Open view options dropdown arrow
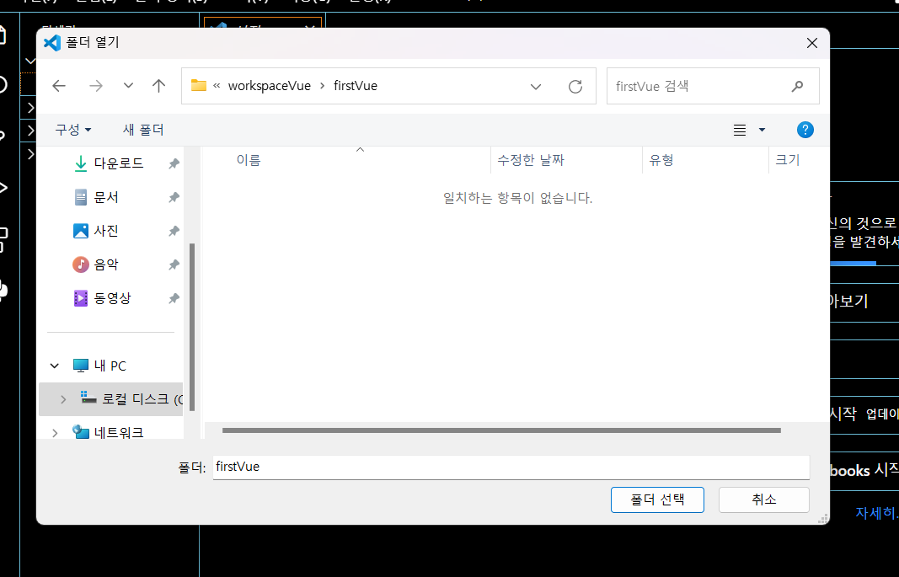Image resolution: width=899 pixels, height=577 pixels. click(x=762, y=130)
